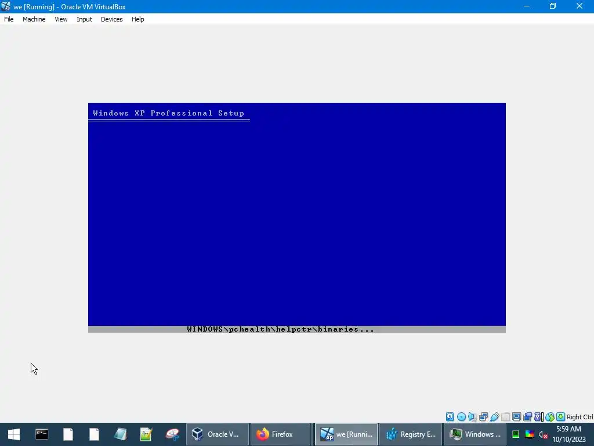Select the 'we [Running]' VM taskbar button
Screen dimensions: 594x446
[x=346, y=434]
